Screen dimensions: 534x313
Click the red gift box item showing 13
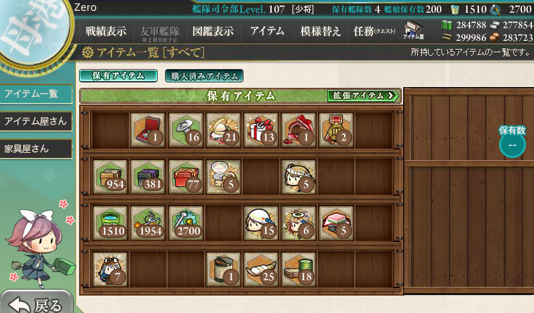[x=261, y=130]
